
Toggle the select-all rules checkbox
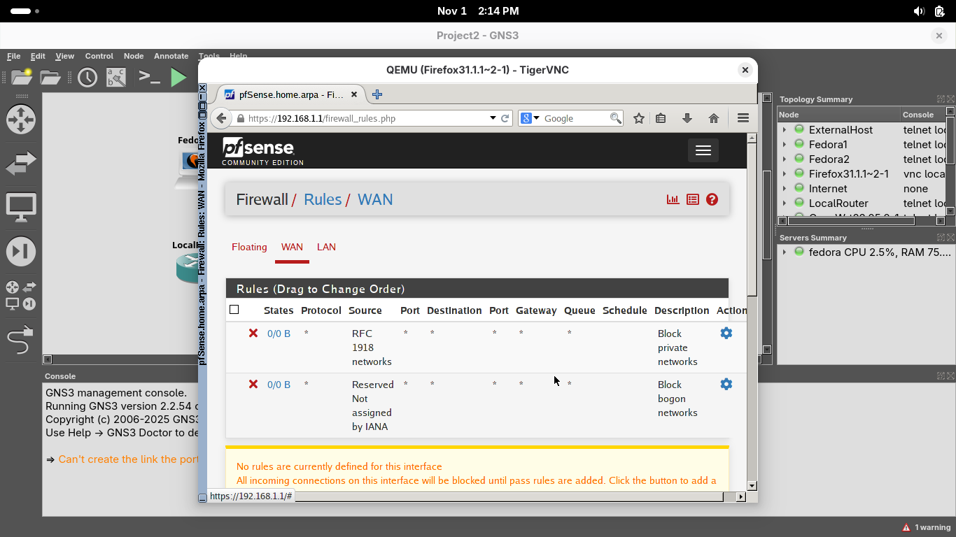click(234, 310)
